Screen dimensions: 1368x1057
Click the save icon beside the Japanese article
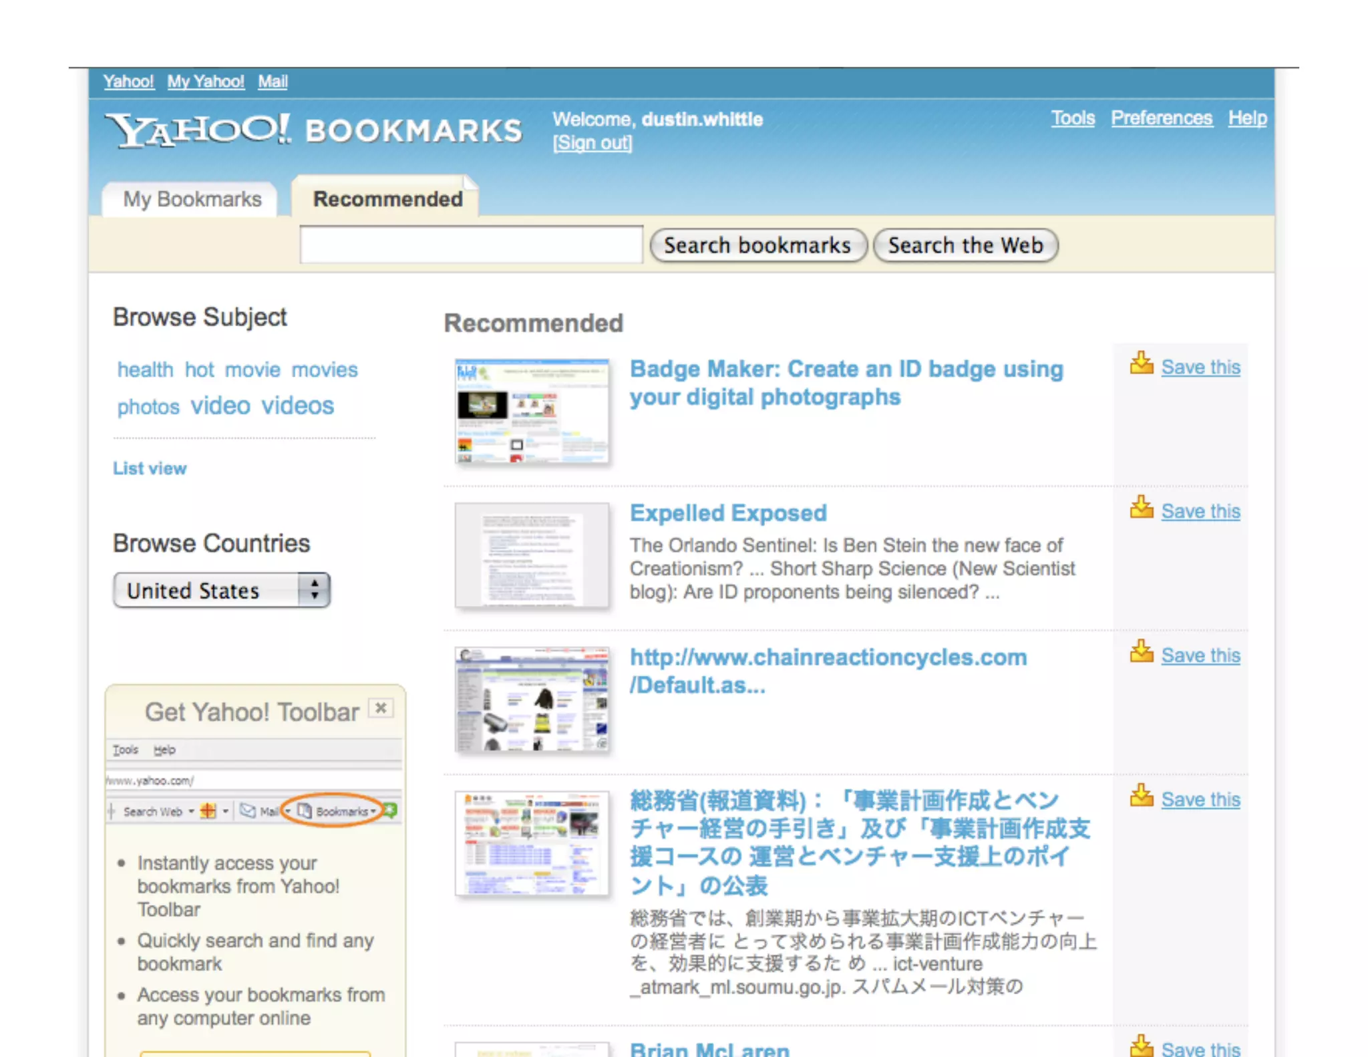tap(1142, 796)
